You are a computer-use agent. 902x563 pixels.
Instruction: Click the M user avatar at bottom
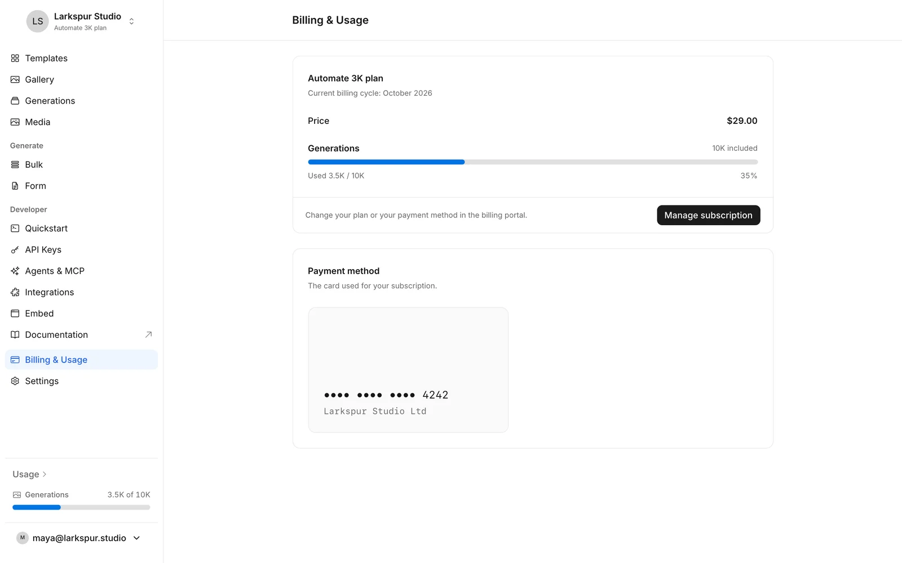click(x=23, y=538)
